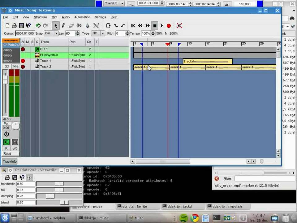The width and height of the screenshot is (297, 223).
Task: Rewind to song start
Action: click(133, 26)
